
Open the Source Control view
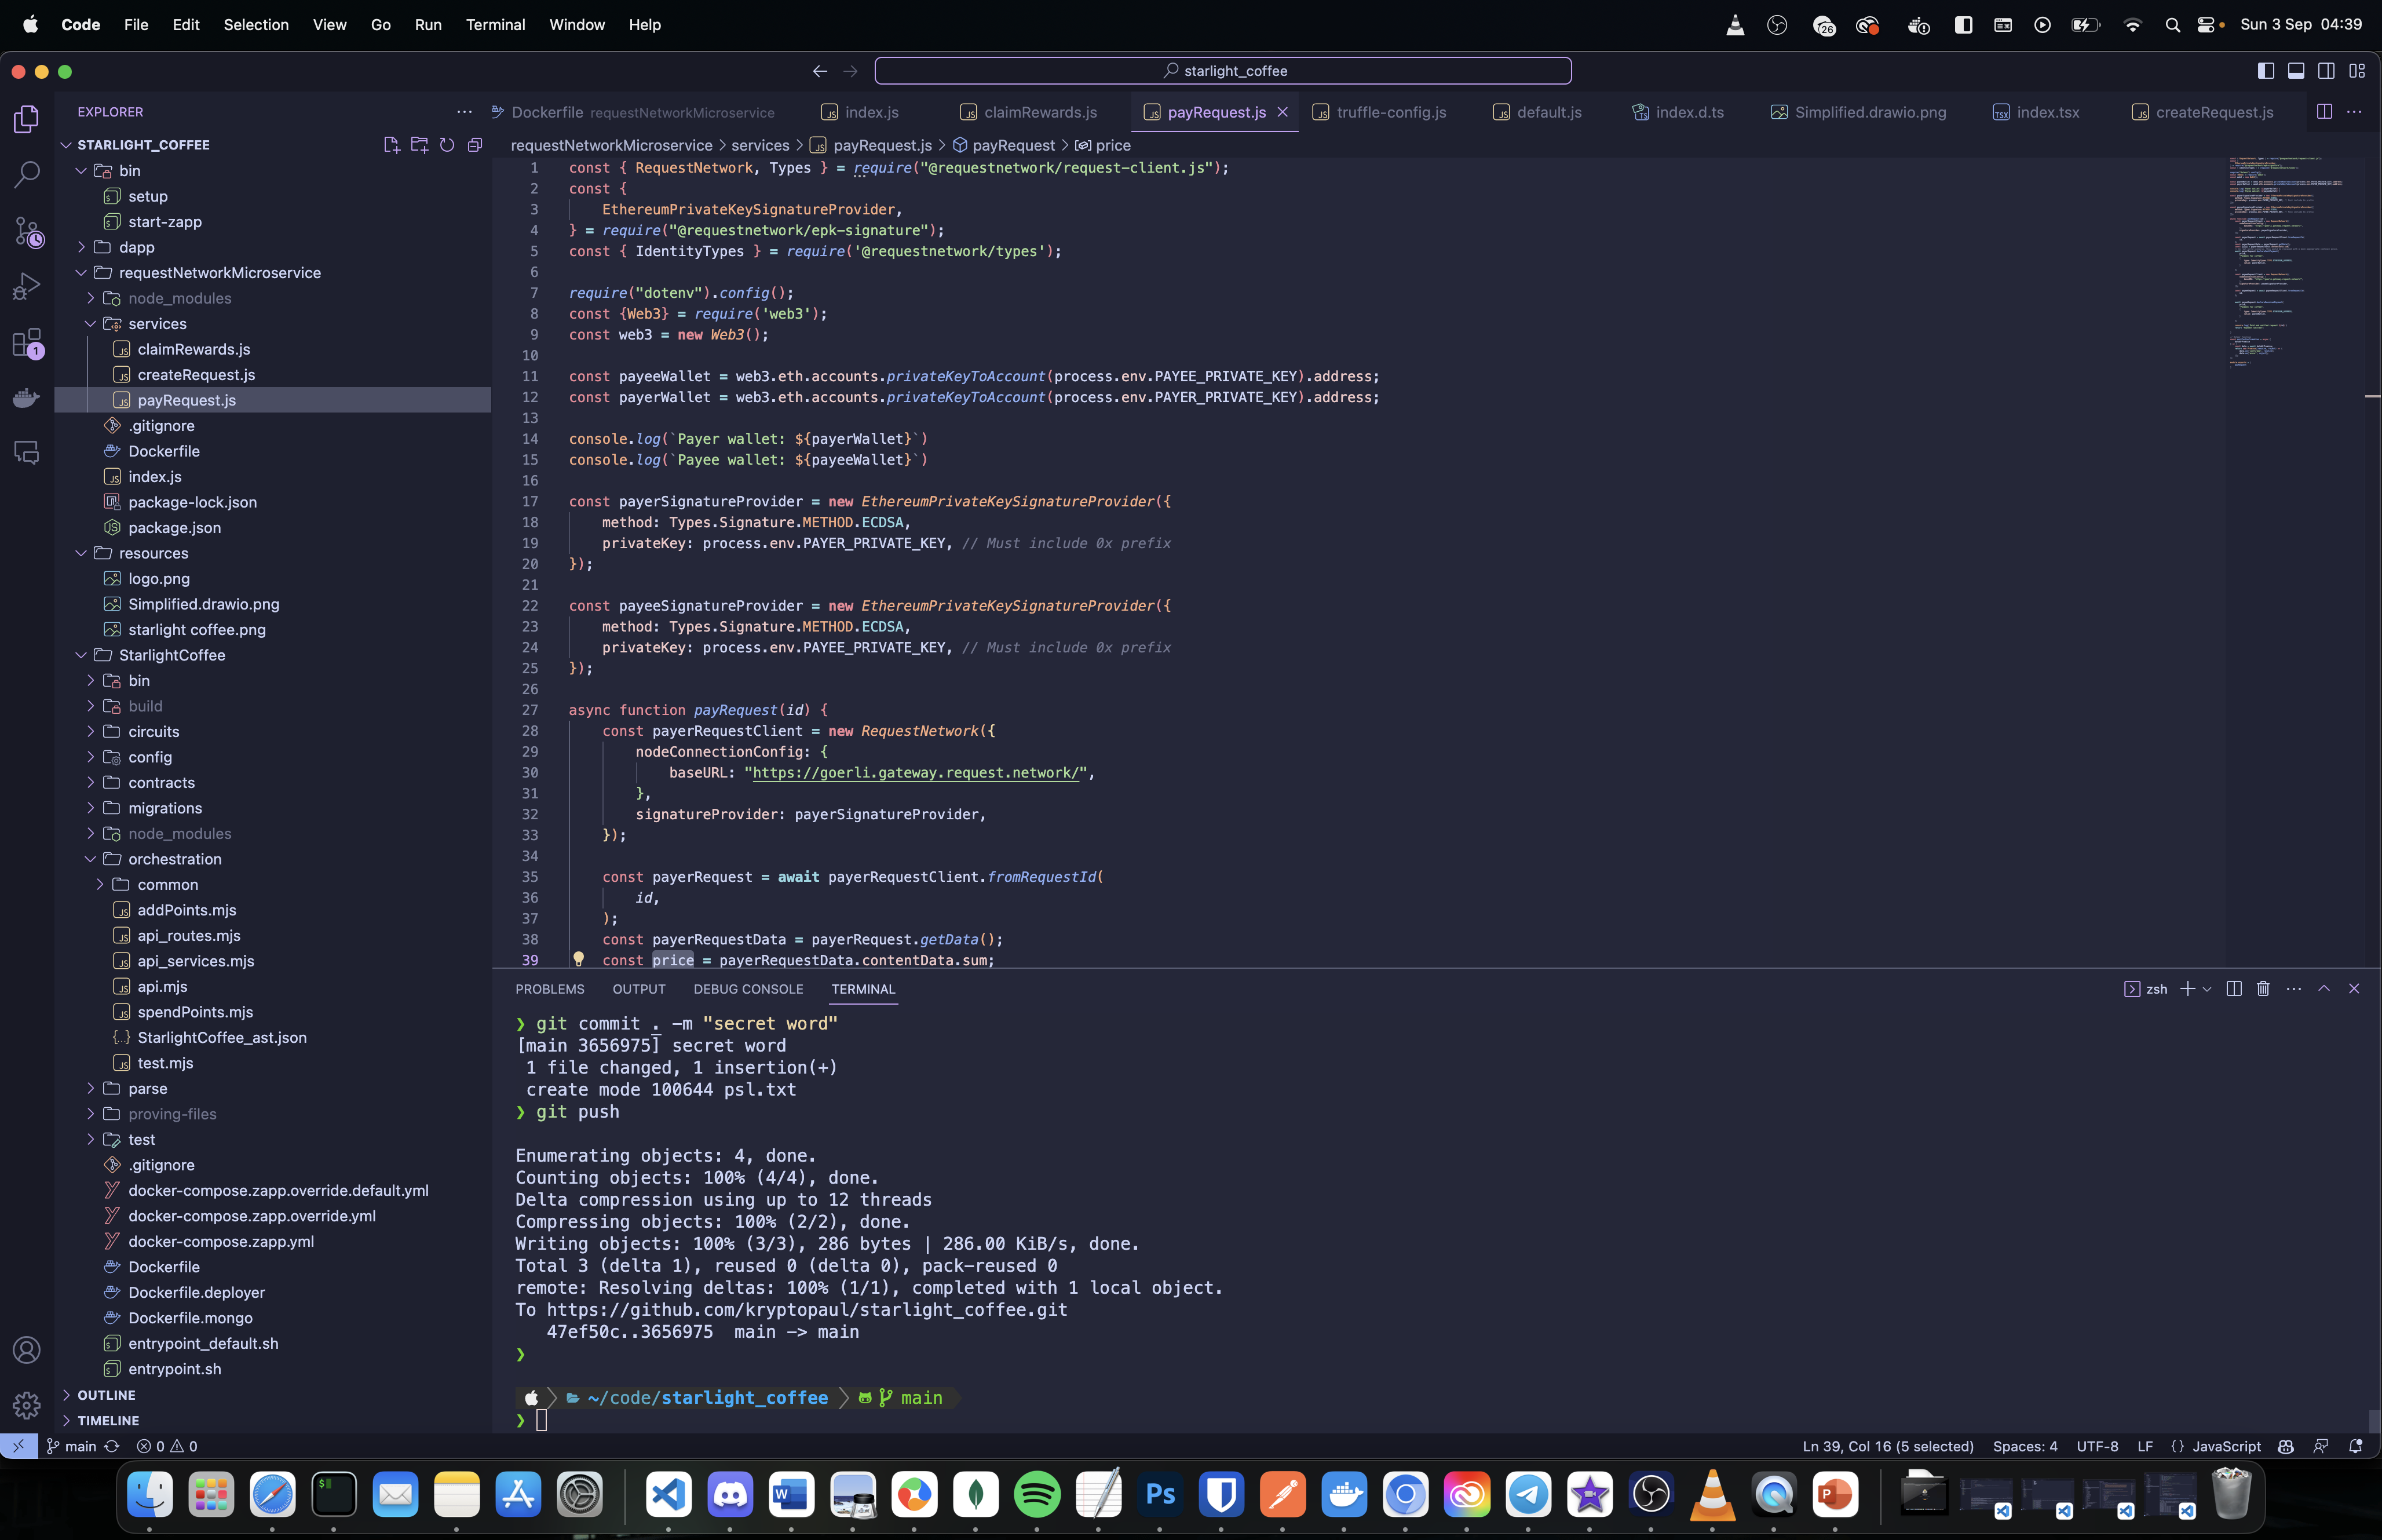pyautogui.click(x=27, y=232)
